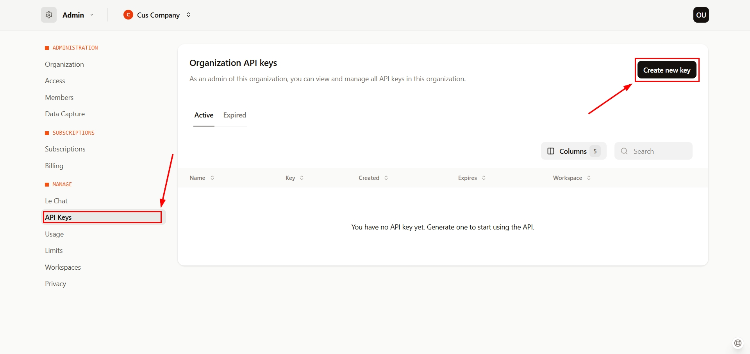Click the Cus Company organization logo
The image size is (750, 354).
(x=129, y=15)
